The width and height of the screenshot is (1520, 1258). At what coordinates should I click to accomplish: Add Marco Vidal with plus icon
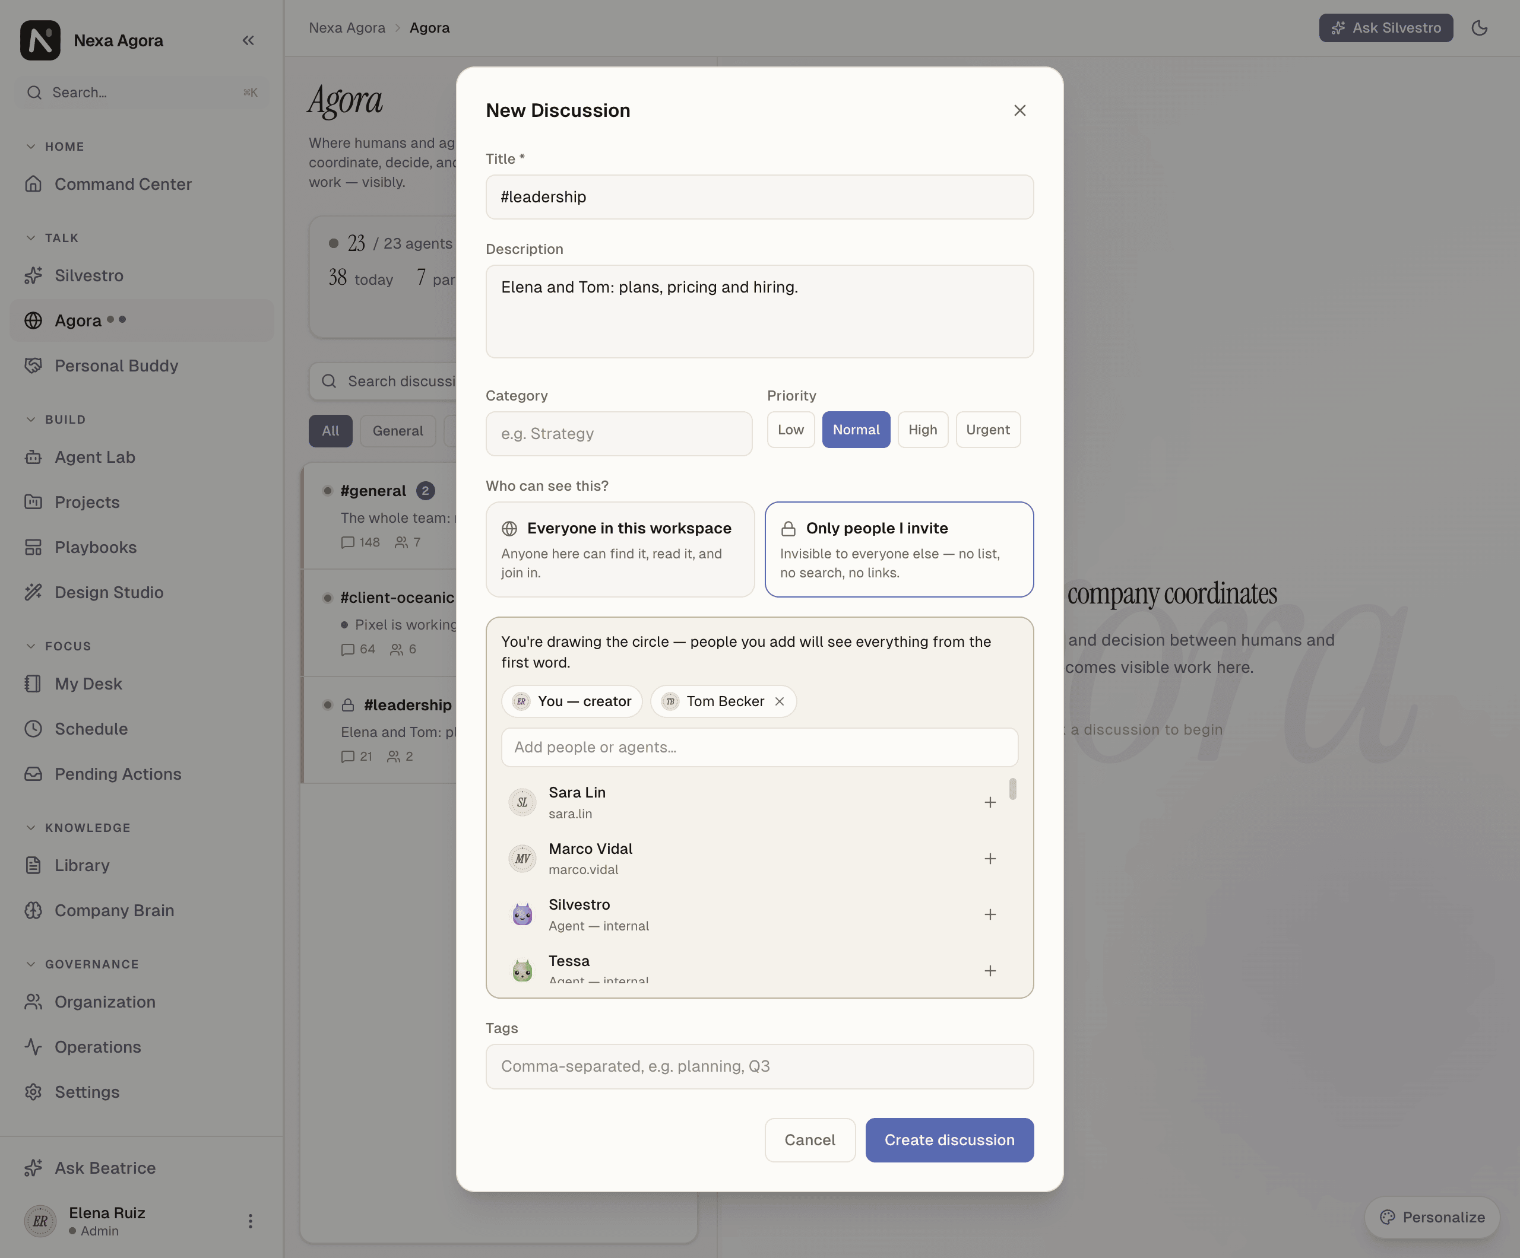pyautogui.click(x=989, y=859)
